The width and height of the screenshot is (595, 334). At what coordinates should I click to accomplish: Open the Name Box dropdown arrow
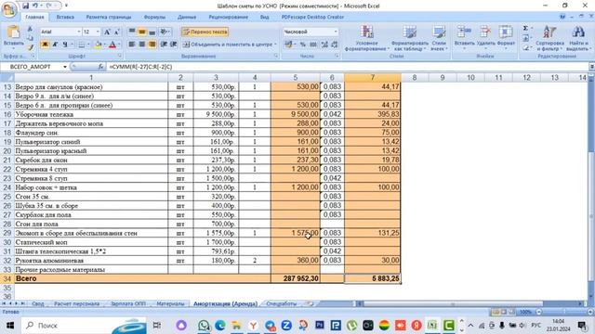(x=65, y=67)
